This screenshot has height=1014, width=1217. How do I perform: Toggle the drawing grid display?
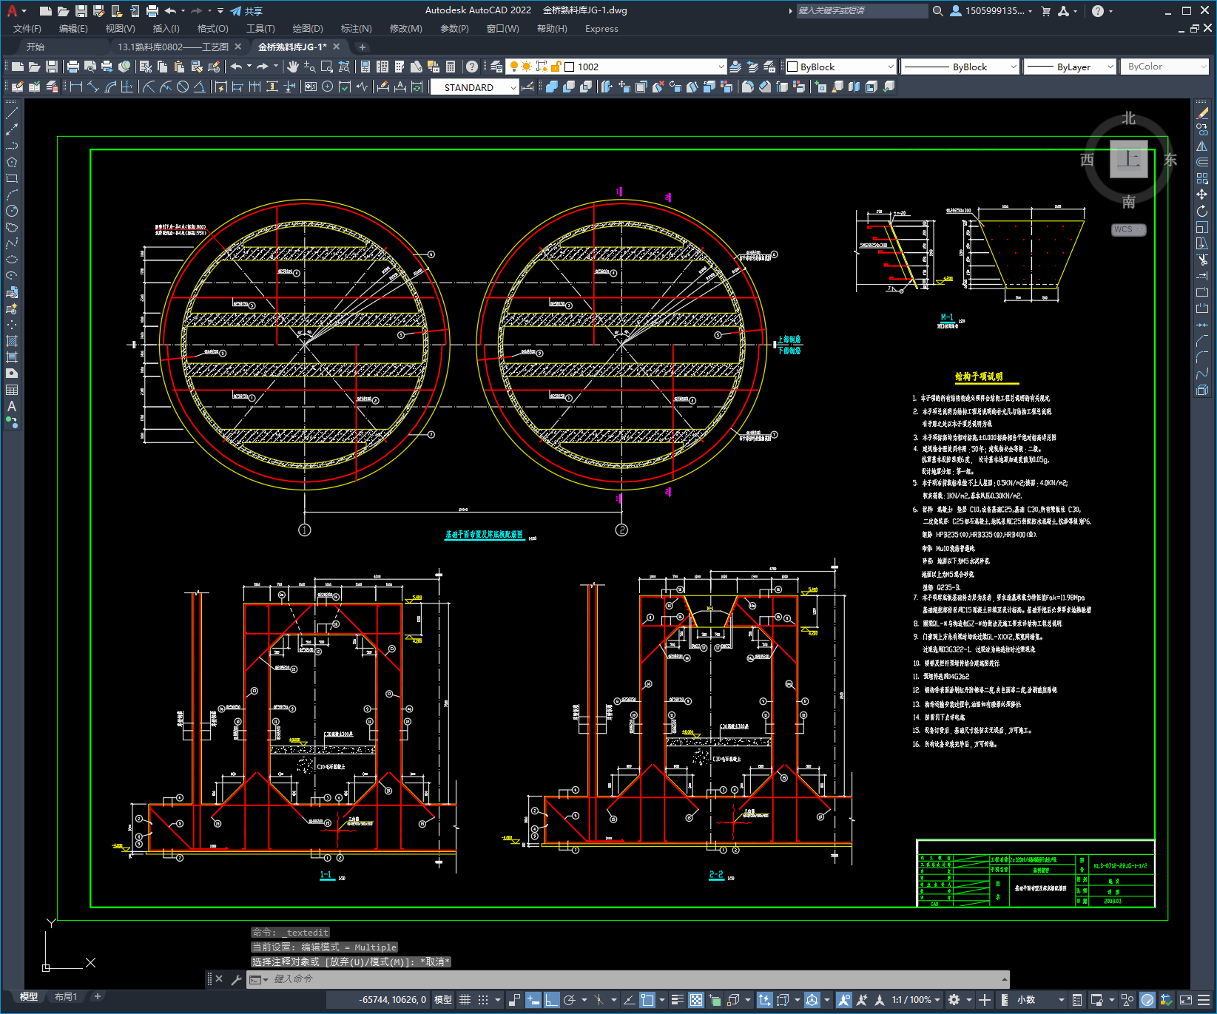(x=465, y=1000)
